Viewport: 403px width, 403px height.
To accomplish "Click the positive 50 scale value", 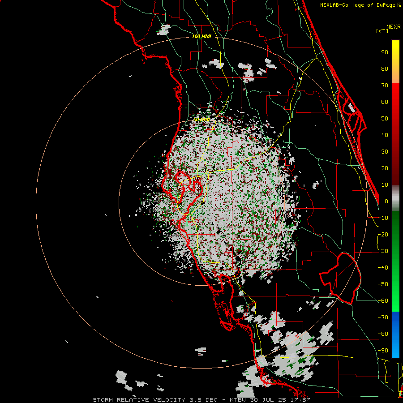I will [x=385, y=119].
